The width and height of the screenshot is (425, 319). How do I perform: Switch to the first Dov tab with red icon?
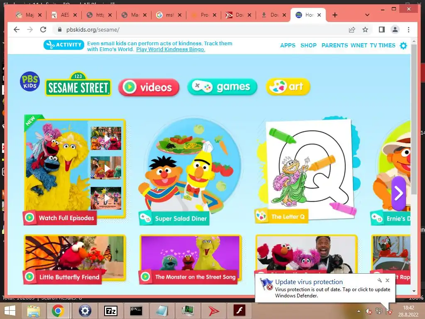pyautogui.click(x=238, y=15)
